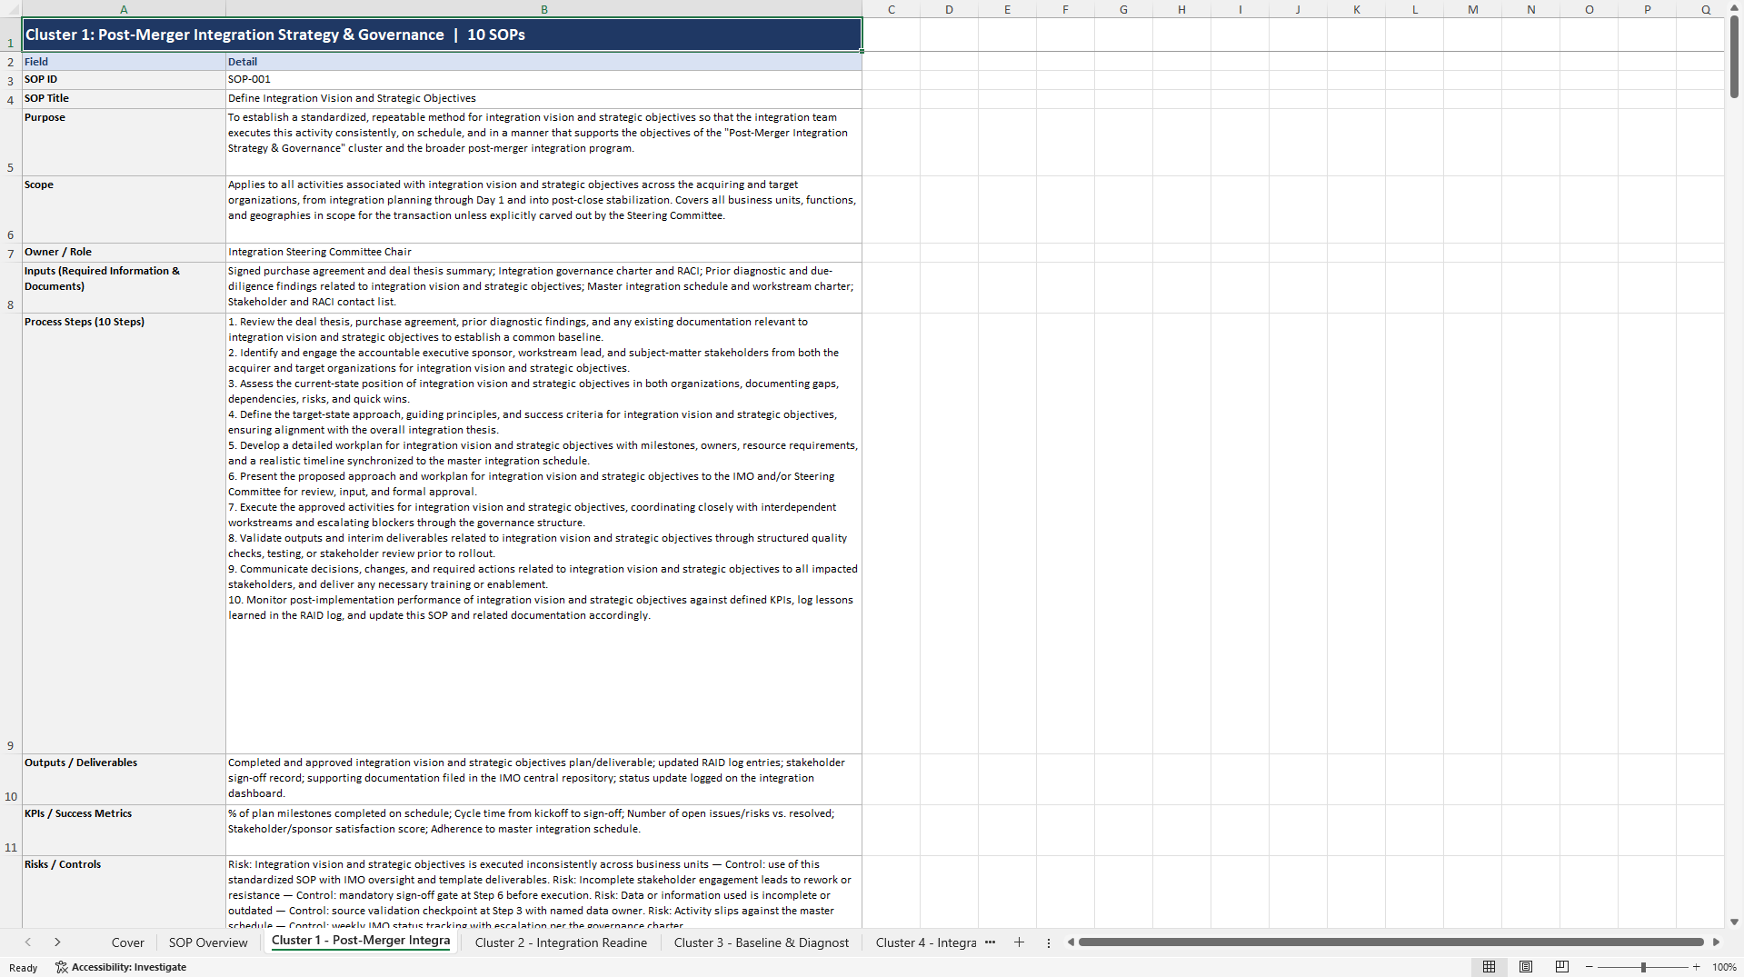Screen dimensions: 1744x977
Task: Select the 'Scope' label cell
Action: 124,210
